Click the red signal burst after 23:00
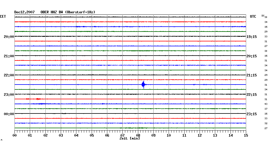 click(x=38, y=99)
